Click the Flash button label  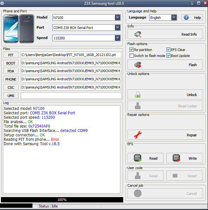click(193, 65)
